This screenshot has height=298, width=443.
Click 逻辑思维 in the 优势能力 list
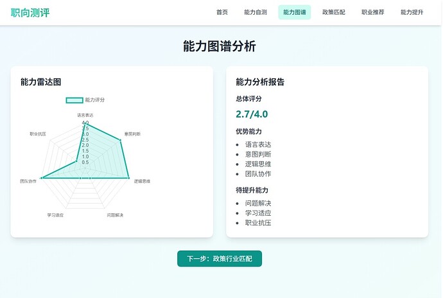tap(258, 164)
